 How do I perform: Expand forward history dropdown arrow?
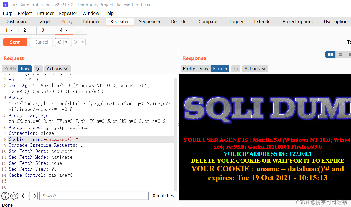click(x=83, y=42)
